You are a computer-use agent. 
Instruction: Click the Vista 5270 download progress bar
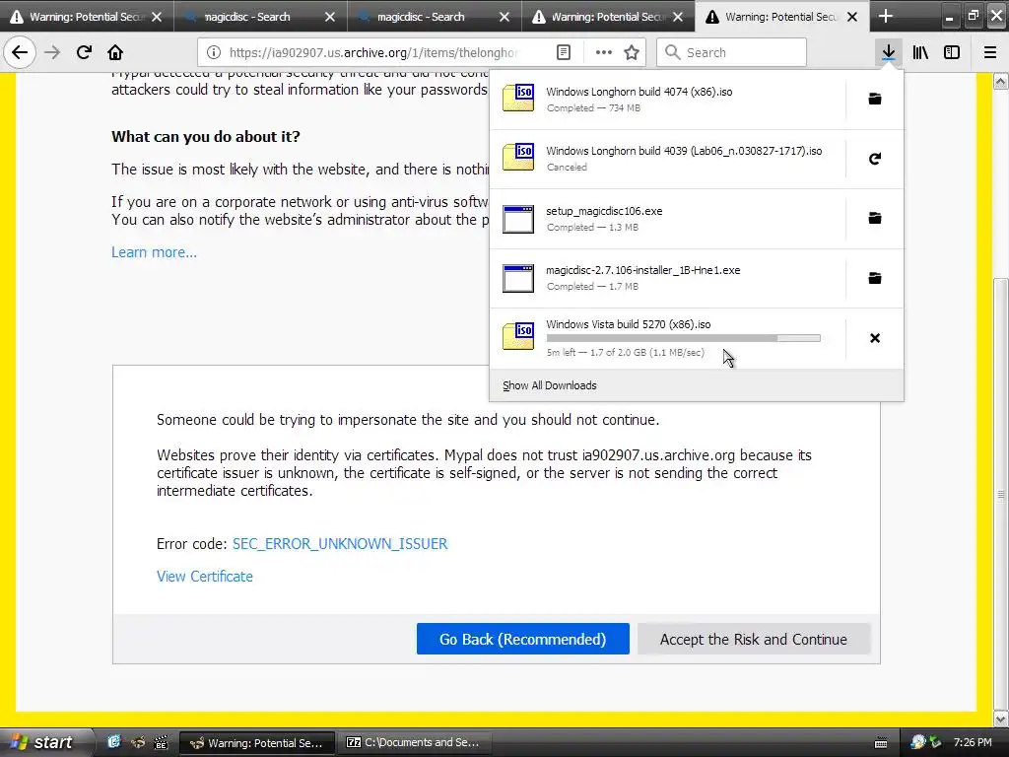[x=684, y=338]
